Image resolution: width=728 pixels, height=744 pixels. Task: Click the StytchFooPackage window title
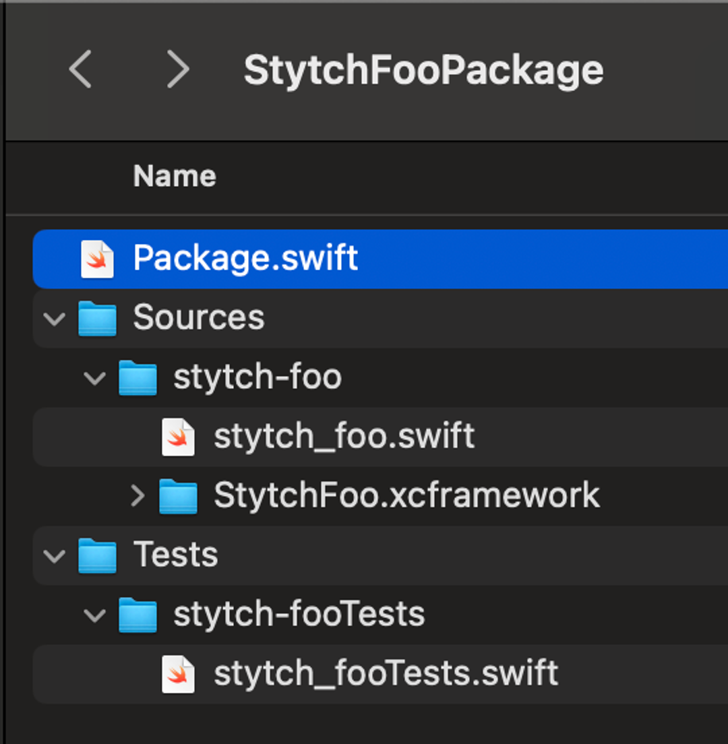click(423, 70)
